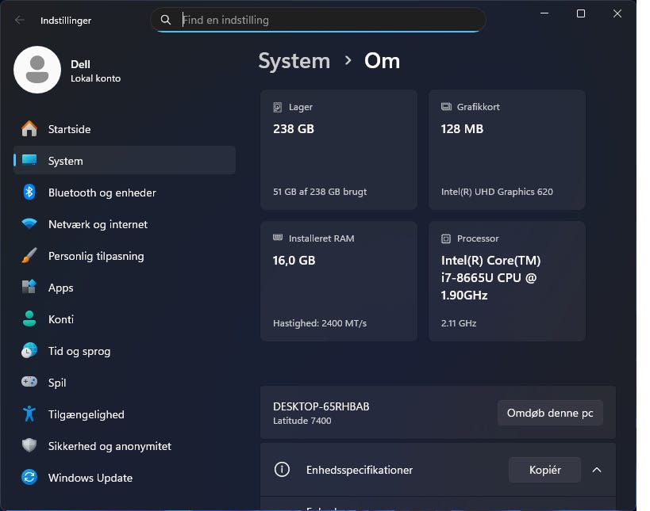Click the Windows Update icon

pyautogui.click(x=29, y=478)
